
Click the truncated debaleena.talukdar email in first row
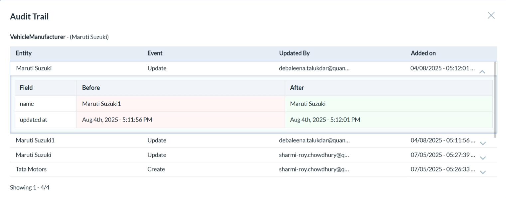[314, 68]
